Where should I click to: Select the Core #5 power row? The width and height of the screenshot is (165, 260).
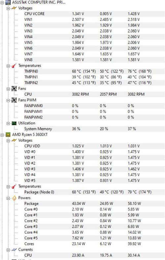[x=94, y=238]
